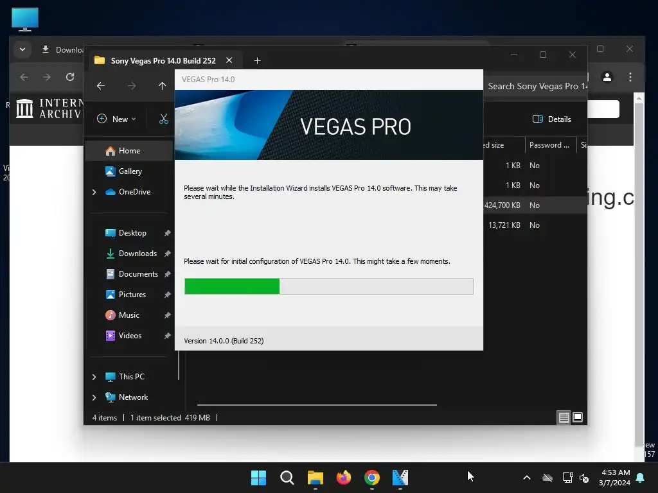Click the muted volume tray icon
The image size is (658, 493).
tap(584, 478)
